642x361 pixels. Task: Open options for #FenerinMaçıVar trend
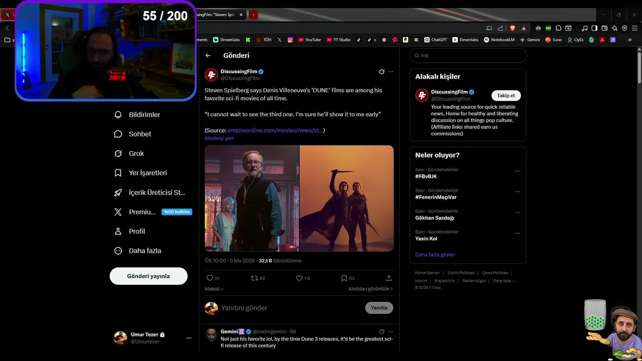(x=518, y=192)
